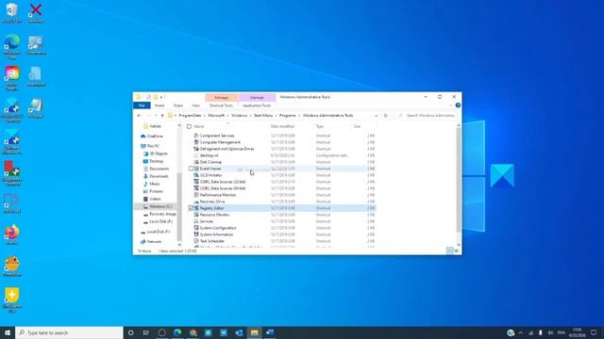Click the taskbar 'Type here to search' box
This screenshot has height=339, width=604.
point(69,332)
